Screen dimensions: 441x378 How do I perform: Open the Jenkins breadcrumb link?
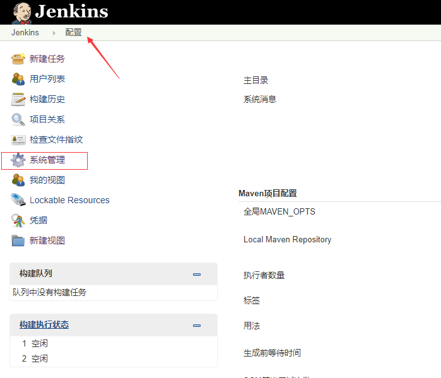click(x=25, y=33)
